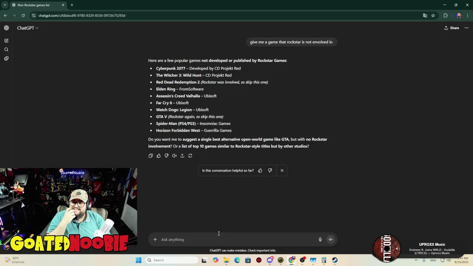This screenshot has height=266, width=473.
Task: Open ENG language indicator in tray
Action: 433,260
